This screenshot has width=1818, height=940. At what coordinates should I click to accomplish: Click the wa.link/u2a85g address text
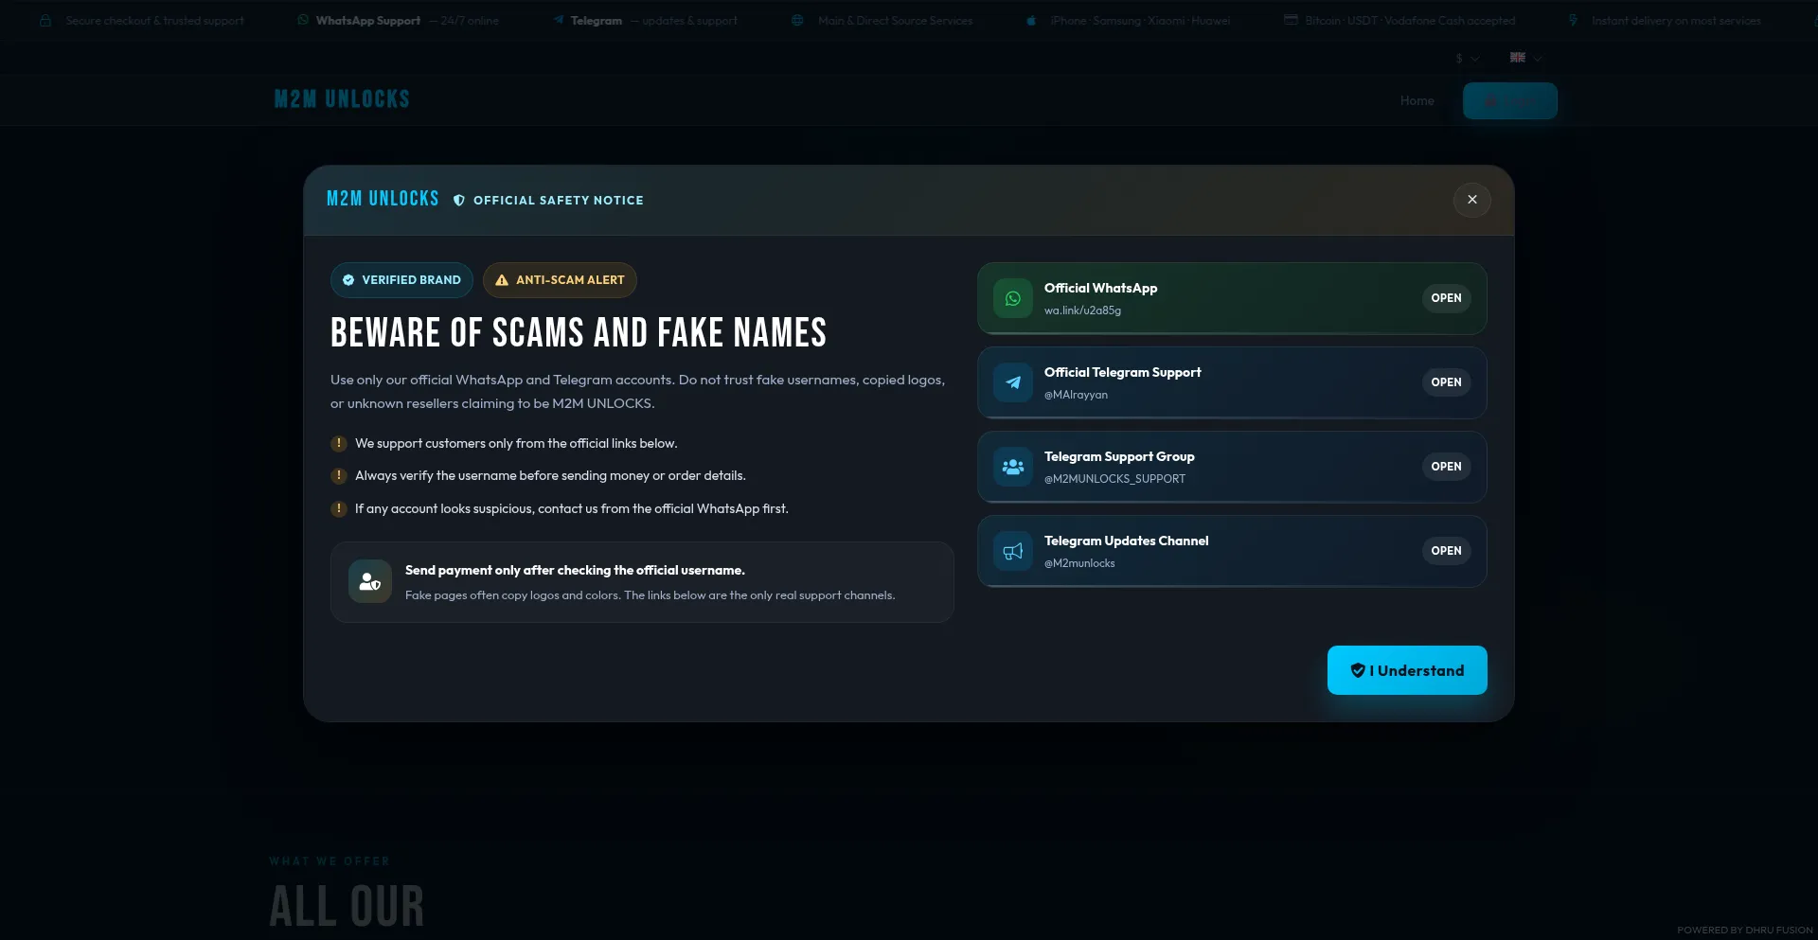pos(1082,310)
